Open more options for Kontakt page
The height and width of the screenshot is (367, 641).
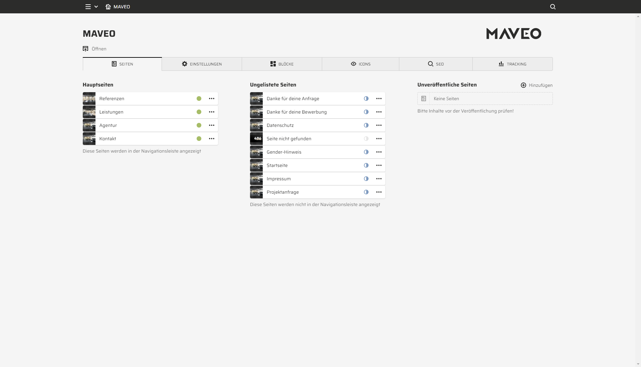click(212, 139)
